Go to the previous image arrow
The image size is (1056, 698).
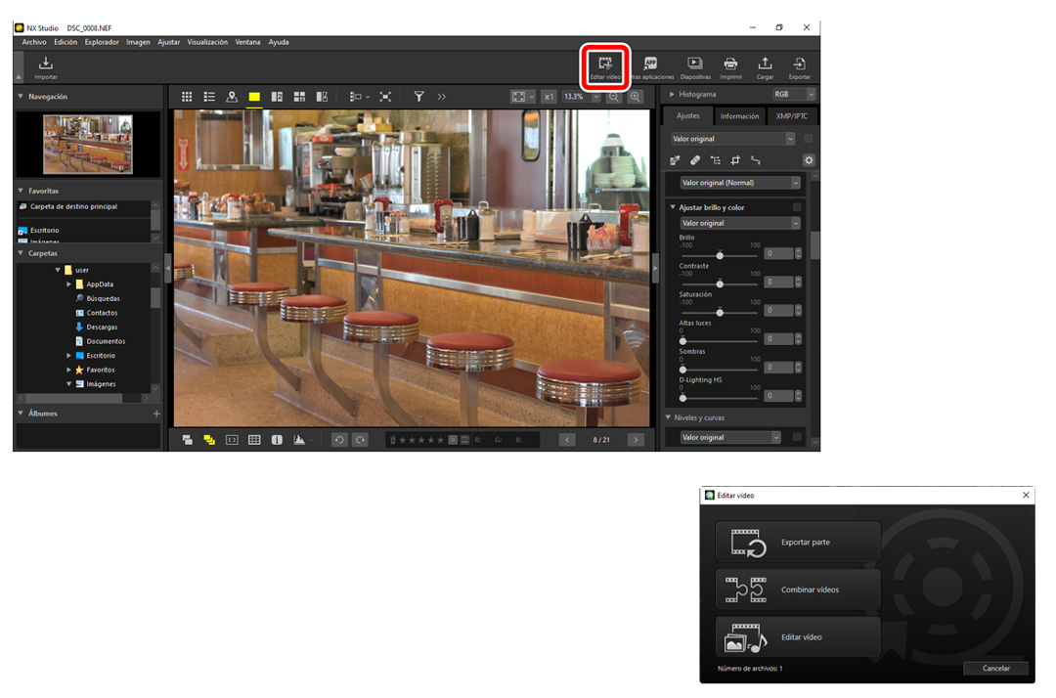click(x=567, y=440)
